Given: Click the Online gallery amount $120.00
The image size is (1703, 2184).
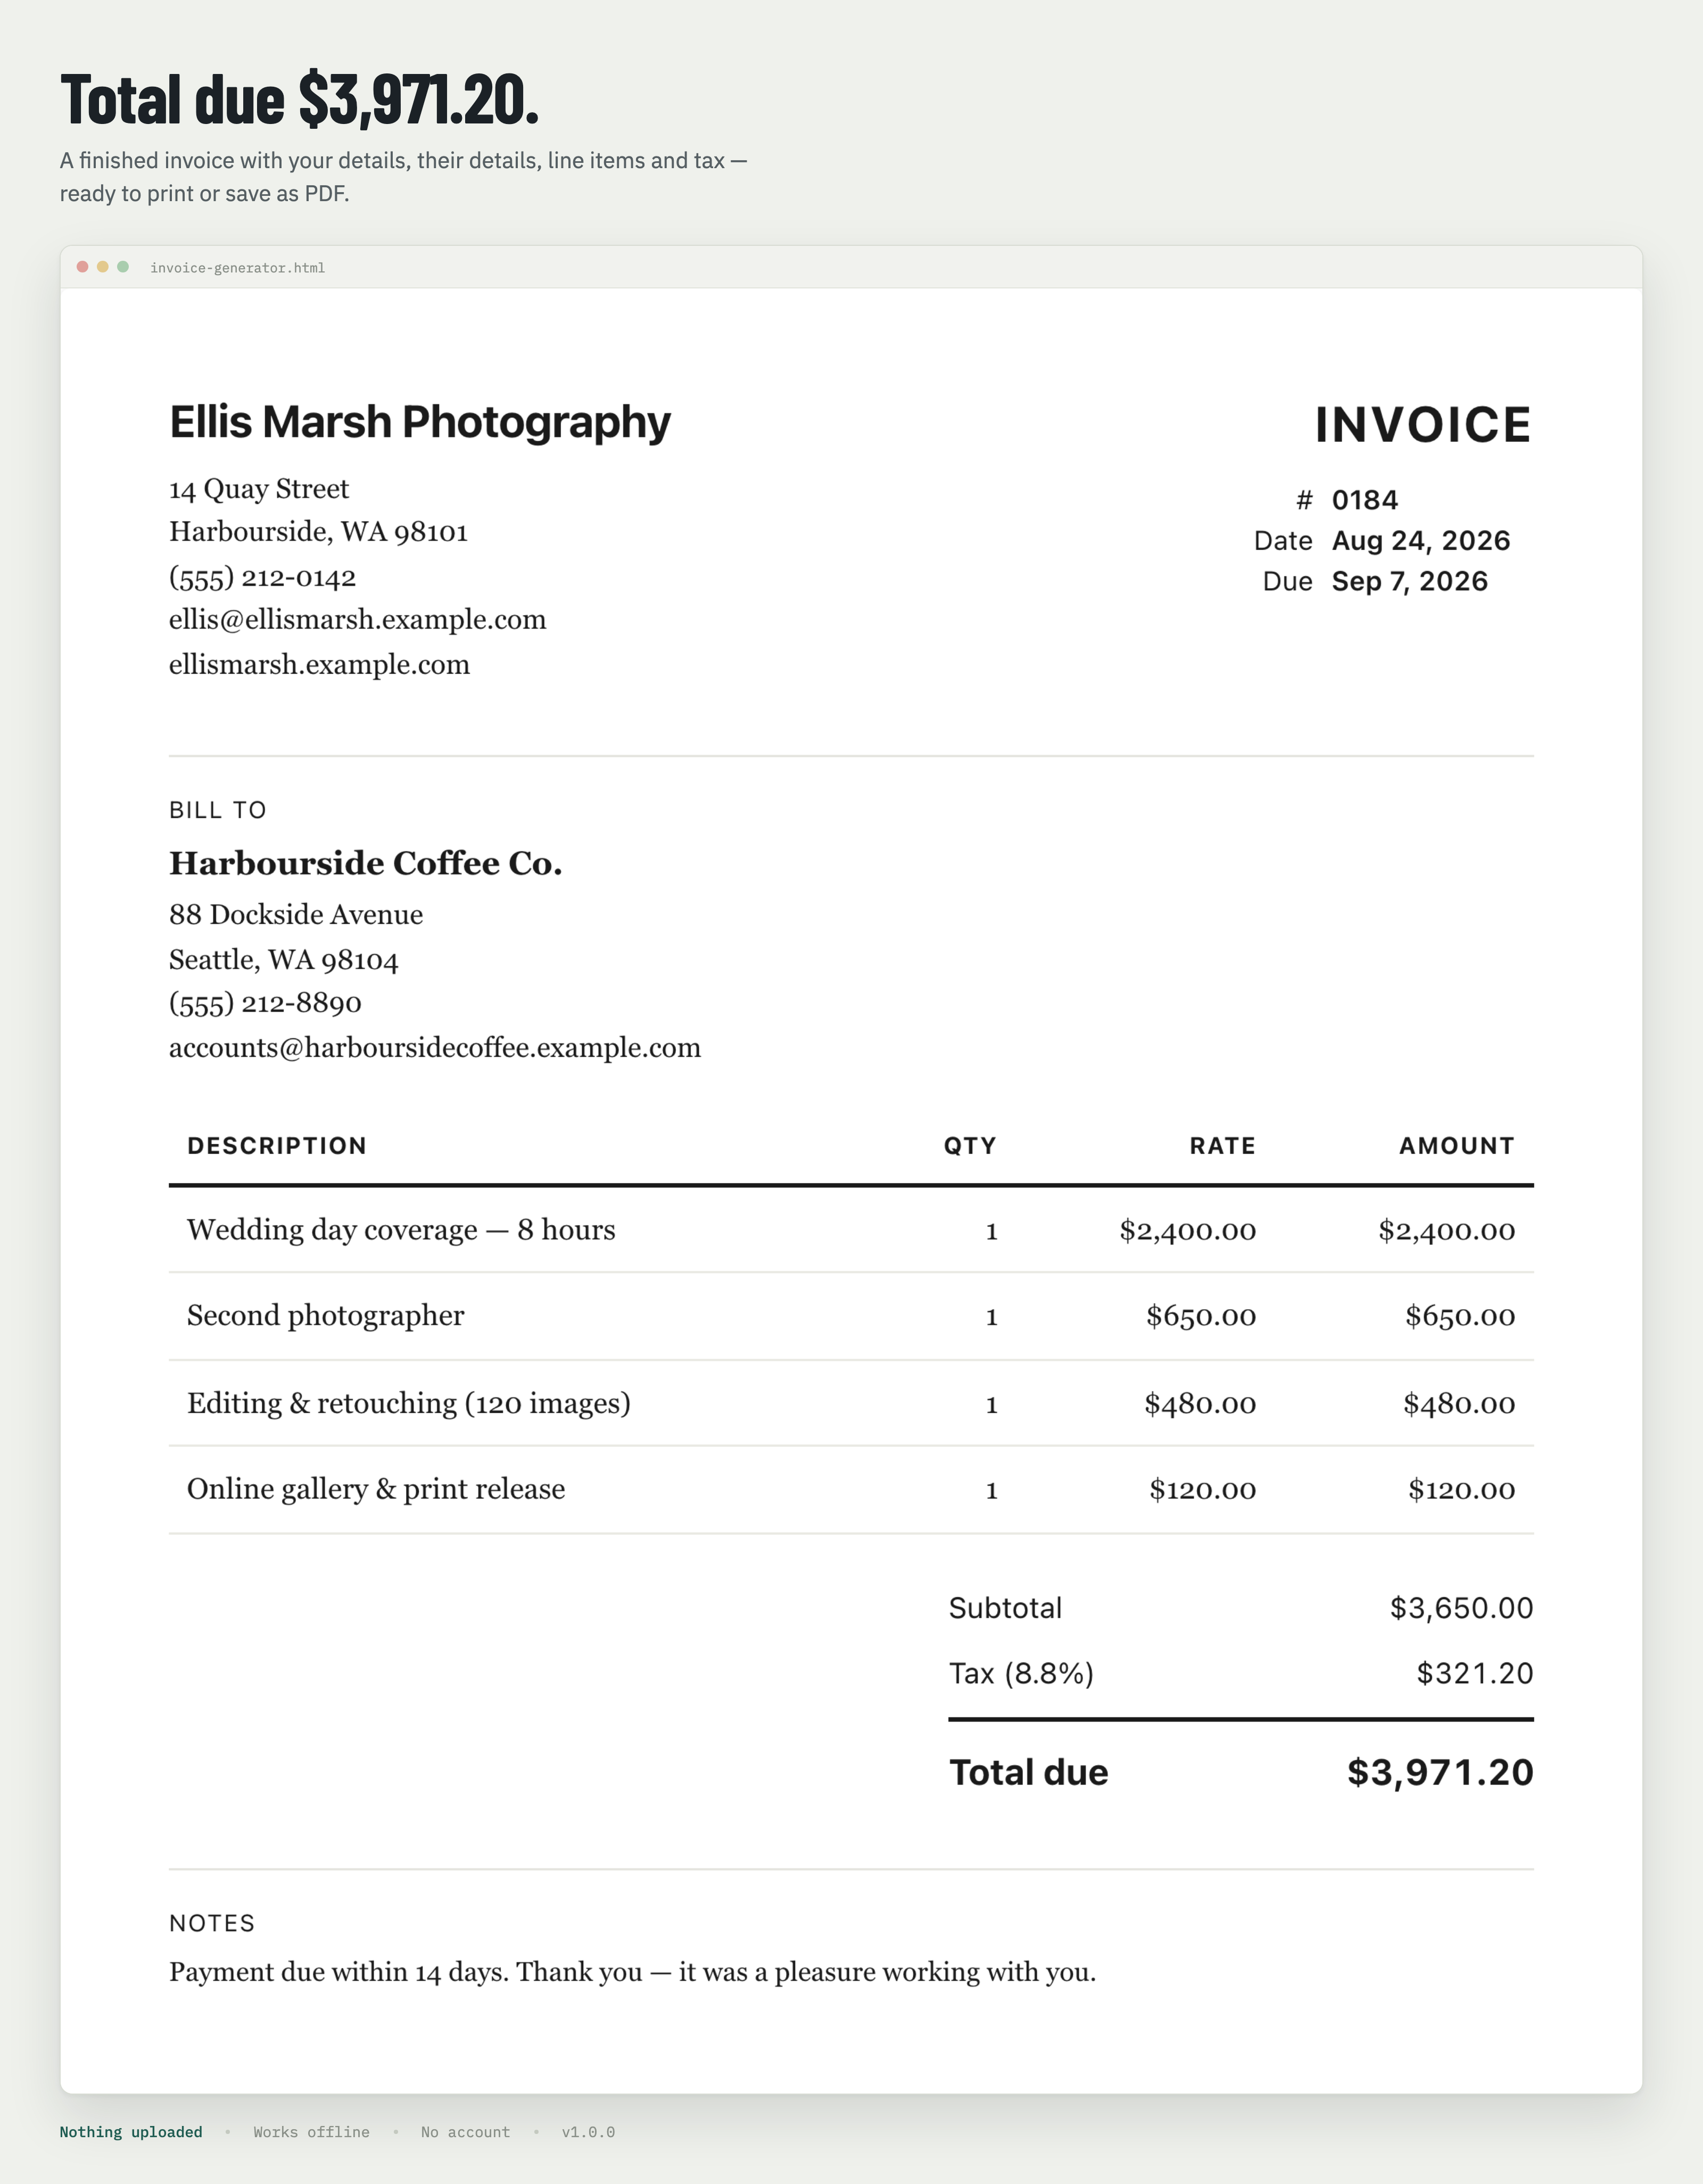Looking at the screenshot, I should click(1462, 1491).
